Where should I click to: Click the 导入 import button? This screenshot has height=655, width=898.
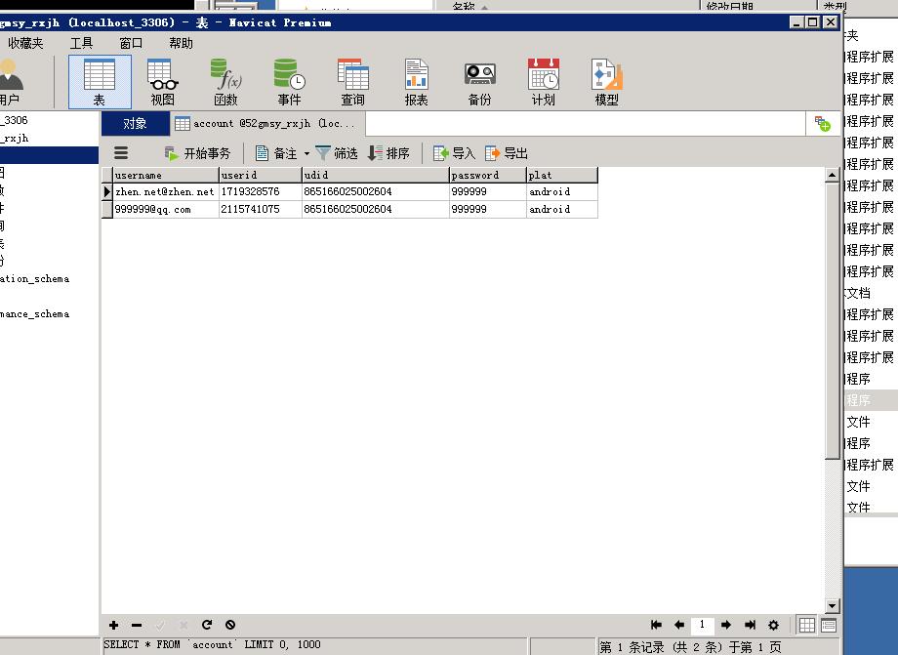[x=454, y=153]
